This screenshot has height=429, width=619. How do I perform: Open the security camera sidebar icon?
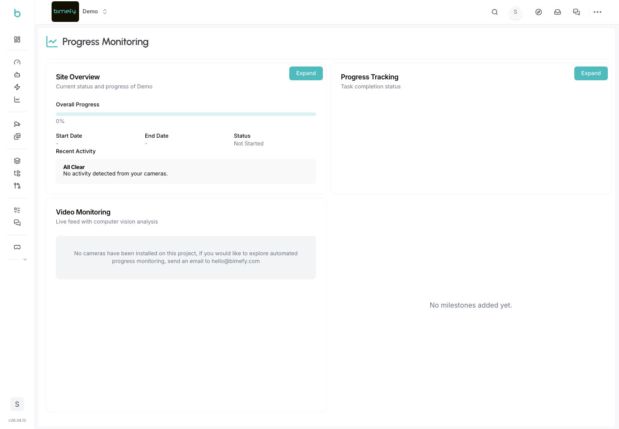pos(17,124)
